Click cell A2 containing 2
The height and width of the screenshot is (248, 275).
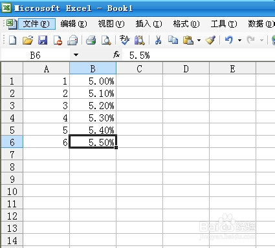click(47, 93)
